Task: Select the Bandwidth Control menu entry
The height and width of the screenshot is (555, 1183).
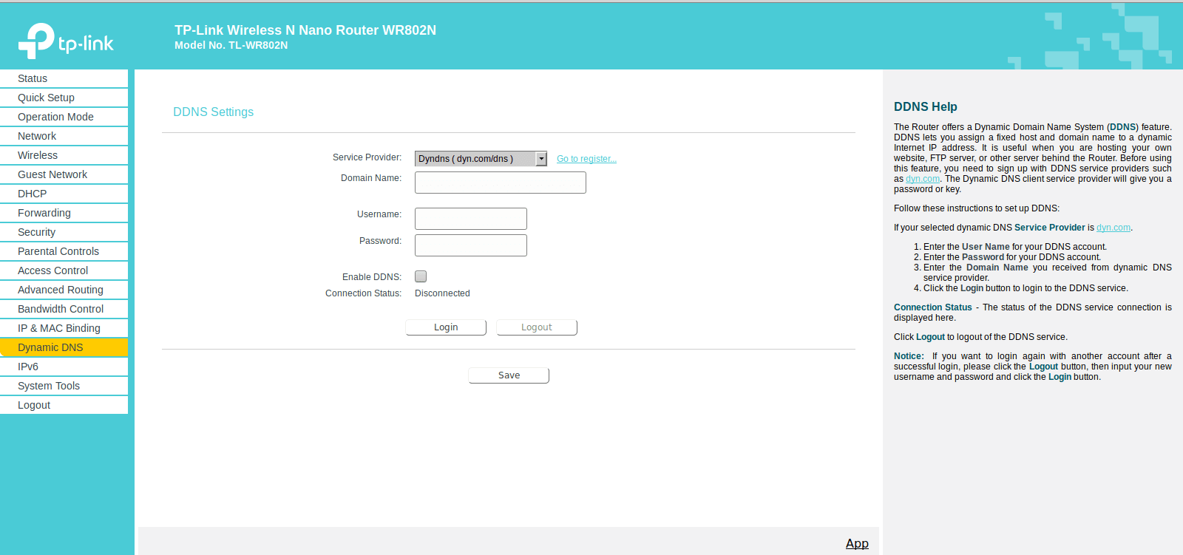Action: coord(64,309)
